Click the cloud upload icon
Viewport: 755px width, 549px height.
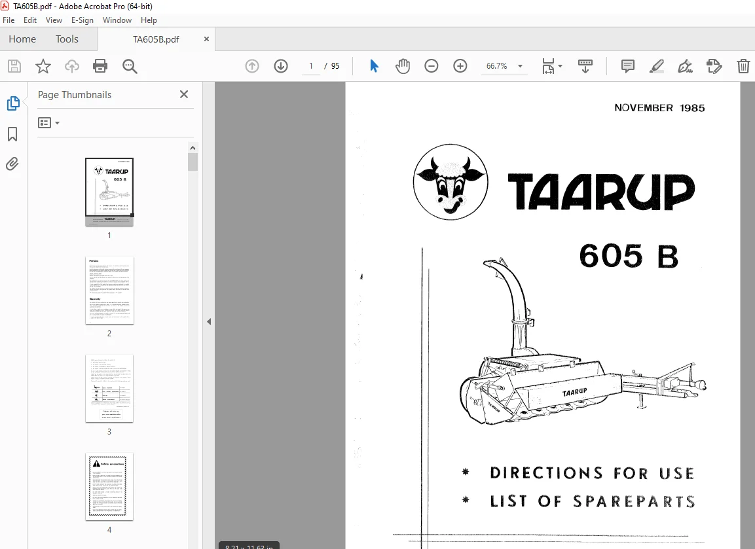pos(72,66)
